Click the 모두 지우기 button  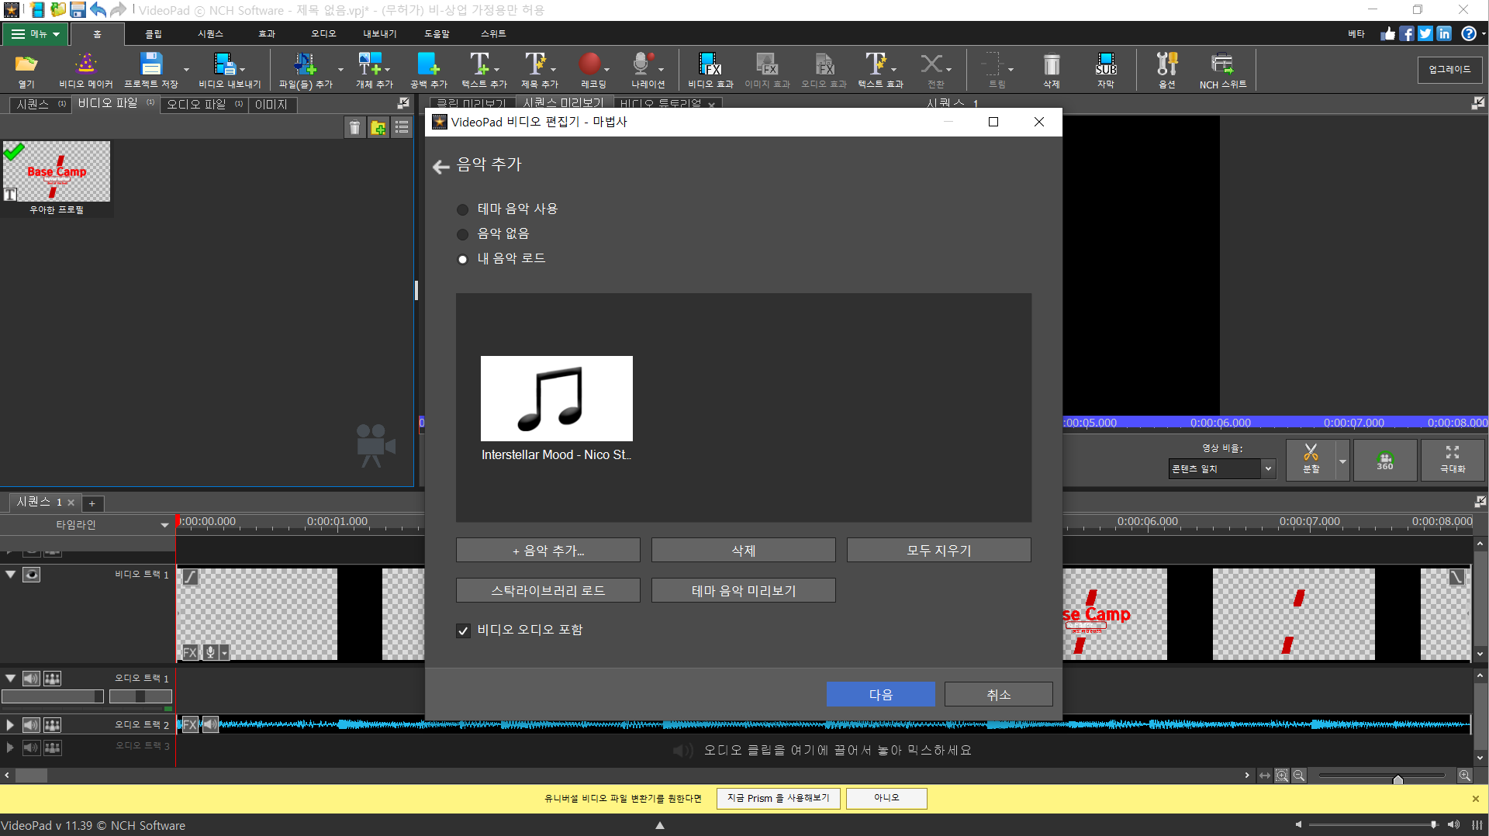pyautogui.click(x=939, y=551)
